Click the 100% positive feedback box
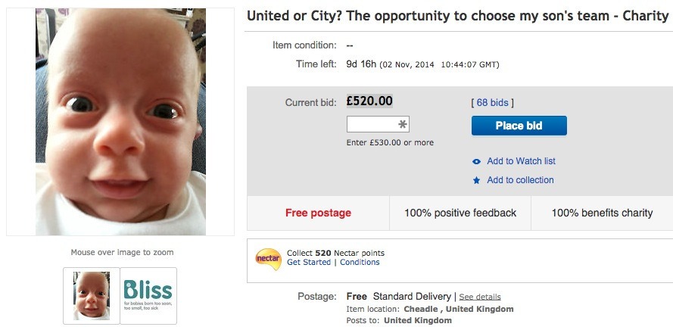The height and width of the screenshot is (330, 673). pyautogui.click(x=460, y=213)
